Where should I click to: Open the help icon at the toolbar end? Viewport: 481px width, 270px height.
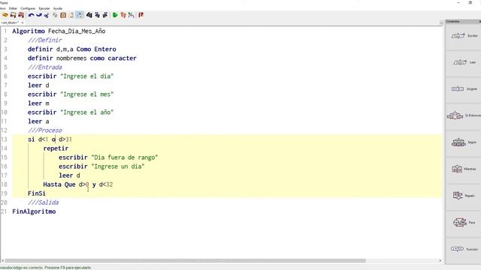141,15
